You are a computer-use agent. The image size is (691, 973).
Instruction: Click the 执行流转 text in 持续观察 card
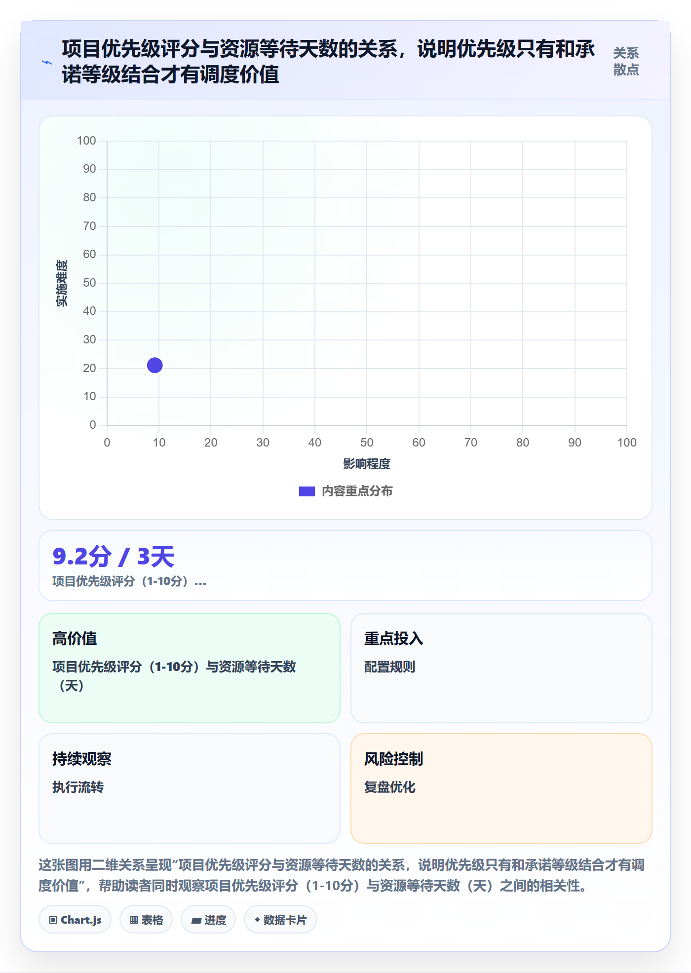pos(78,787)
